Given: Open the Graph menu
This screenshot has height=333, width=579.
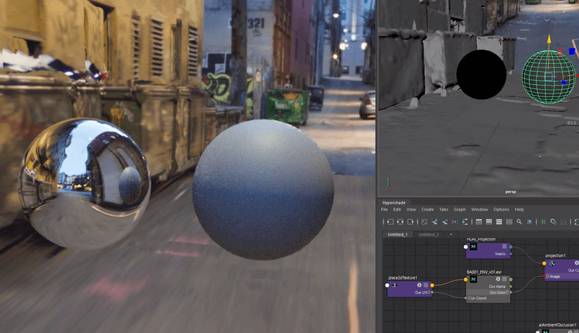Looking at the screenshot, I should point(460,209).
